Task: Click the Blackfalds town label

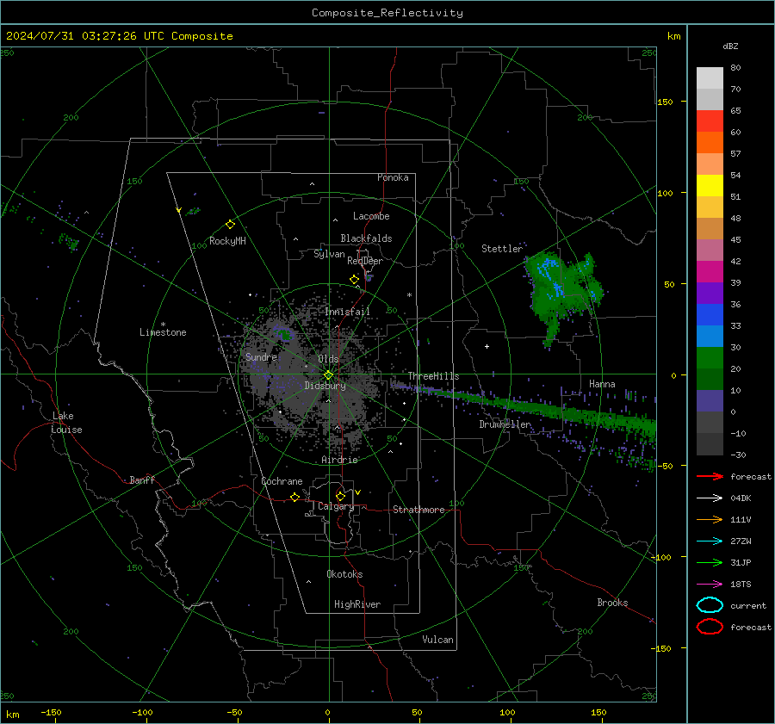Action: (366, 238)
